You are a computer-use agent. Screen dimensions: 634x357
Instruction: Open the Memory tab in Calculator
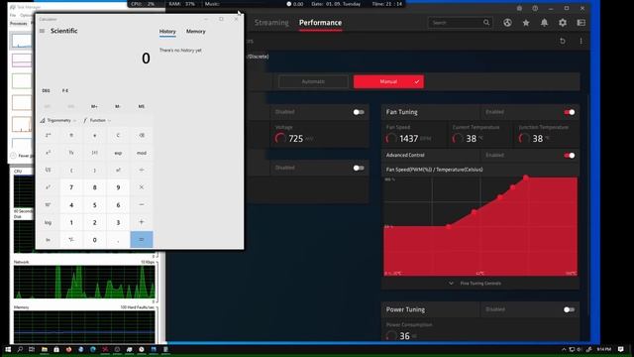[x=196, y=31]
